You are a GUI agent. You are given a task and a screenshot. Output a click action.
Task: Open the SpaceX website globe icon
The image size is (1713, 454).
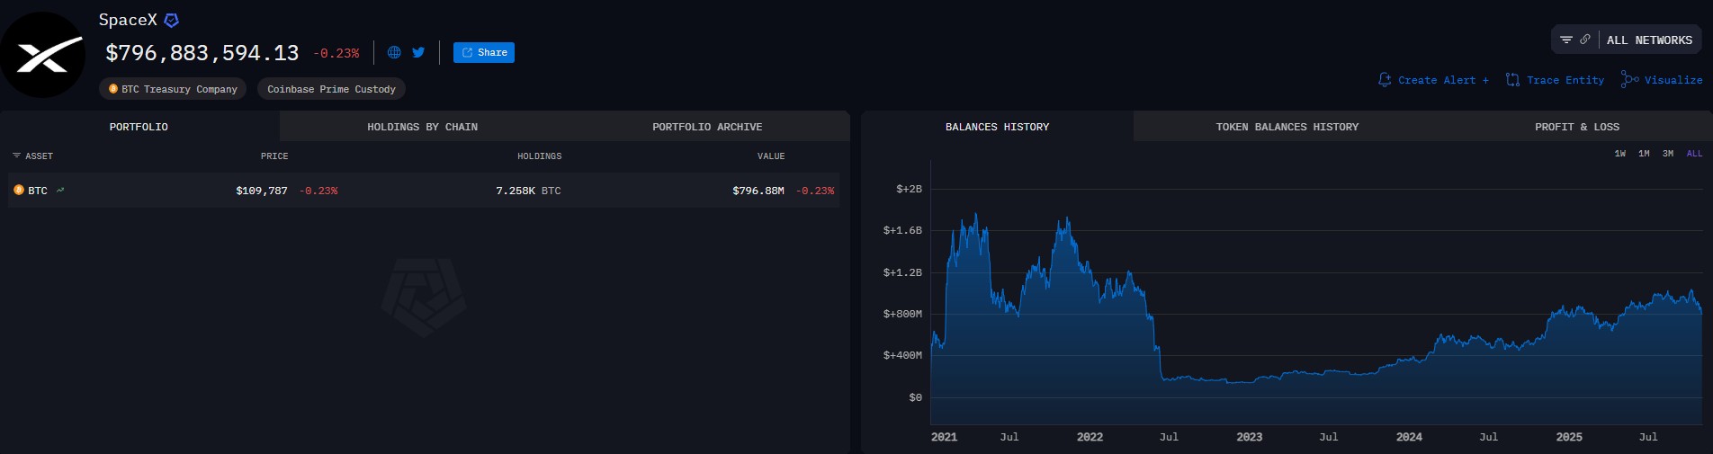click(394, 52)
